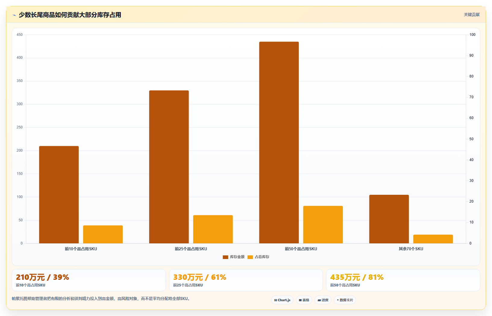
Task: Click the chart title 少数长尾商品如何贡献大部分库存占用
Action: [x=70, y=15]
